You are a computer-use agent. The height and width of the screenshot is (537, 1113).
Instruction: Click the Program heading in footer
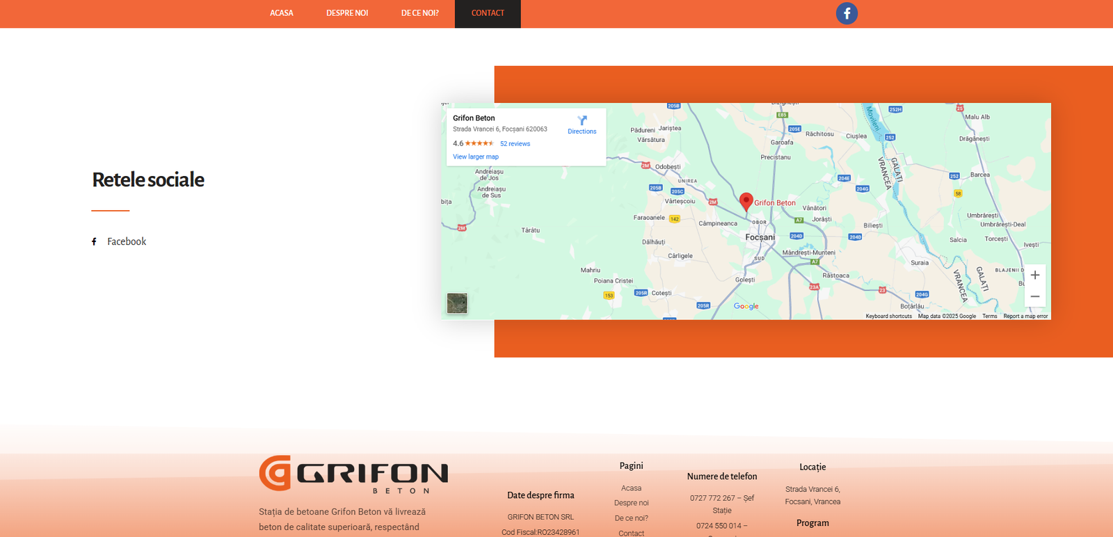812,523
